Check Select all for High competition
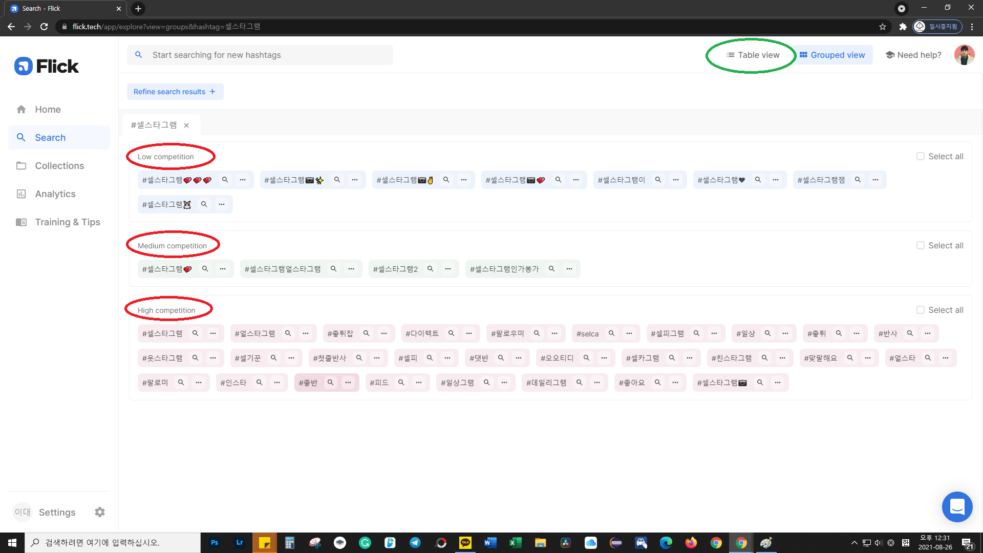Image resolution: width=983 pixels, height=553 pixels. click(x=921, y=310)
